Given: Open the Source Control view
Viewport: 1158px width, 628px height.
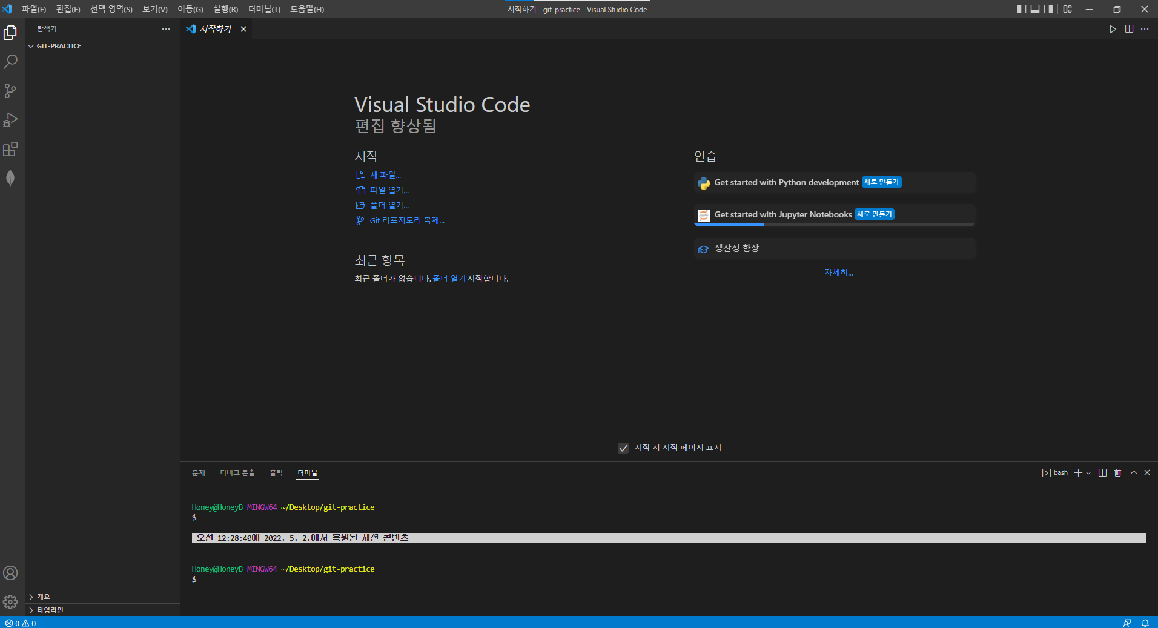Looking at the screenshot, I should tap(10, 91).
